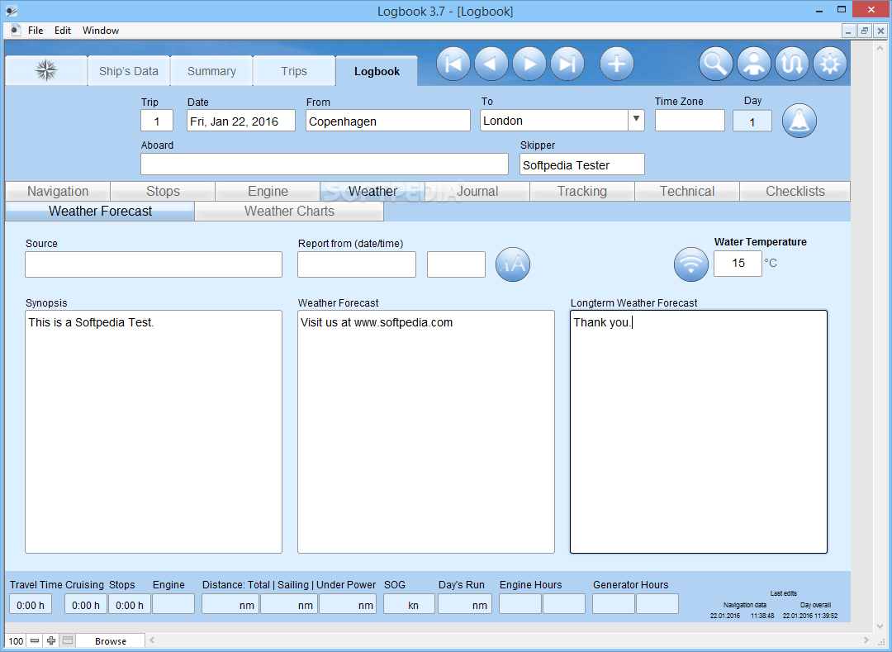The height and width of the screenshot is (652, 892).
Task: Click the Water Temperature value field
Action: tap(738, 264)
